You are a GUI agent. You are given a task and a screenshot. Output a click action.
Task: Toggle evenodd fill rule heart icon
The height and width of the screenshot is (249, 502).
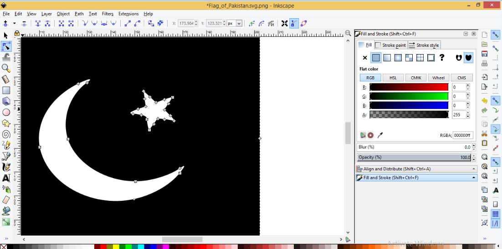point(459,58)
